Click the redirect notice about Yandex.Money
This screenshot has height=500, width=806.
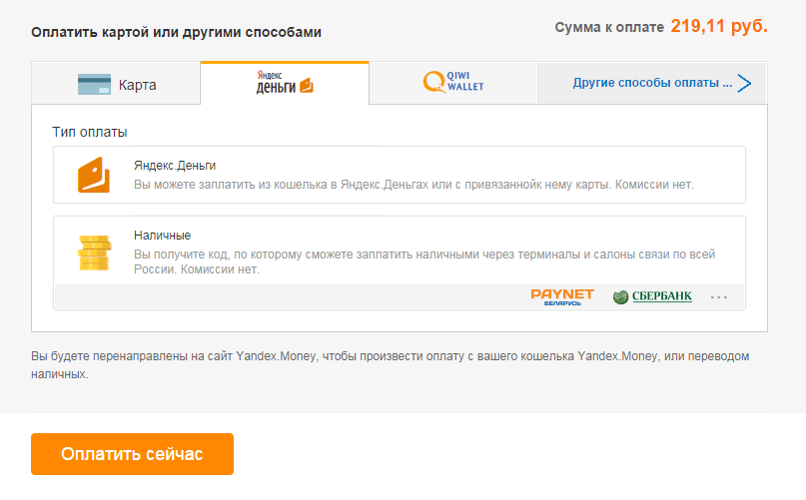(x=391, y=365)
